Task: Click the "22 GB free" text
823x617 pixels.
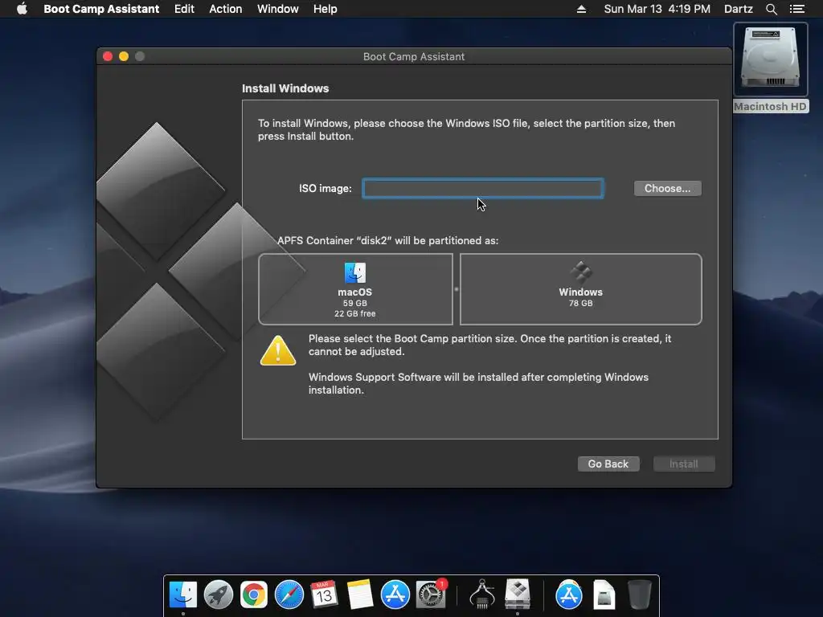Action: [354, 314]
